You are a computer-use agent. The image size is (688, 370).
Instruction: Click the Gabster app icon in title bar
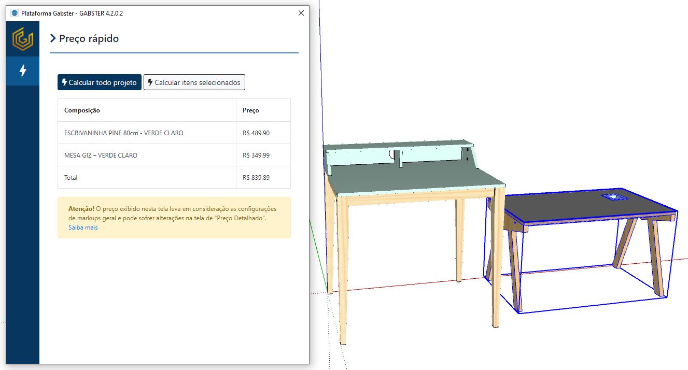pos(14,13)
